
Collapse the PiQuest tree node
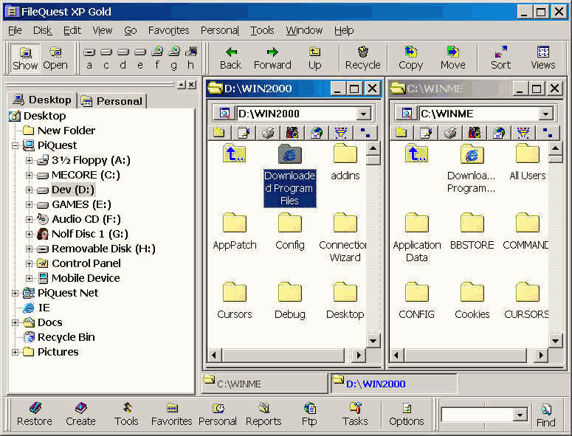click(15, 145)
